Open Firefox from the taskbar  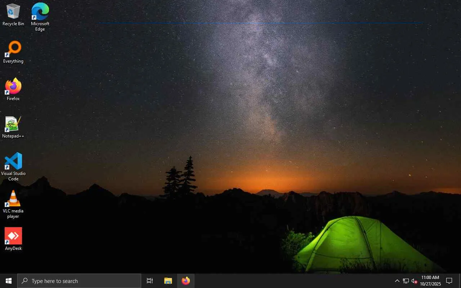click(186, 281)
